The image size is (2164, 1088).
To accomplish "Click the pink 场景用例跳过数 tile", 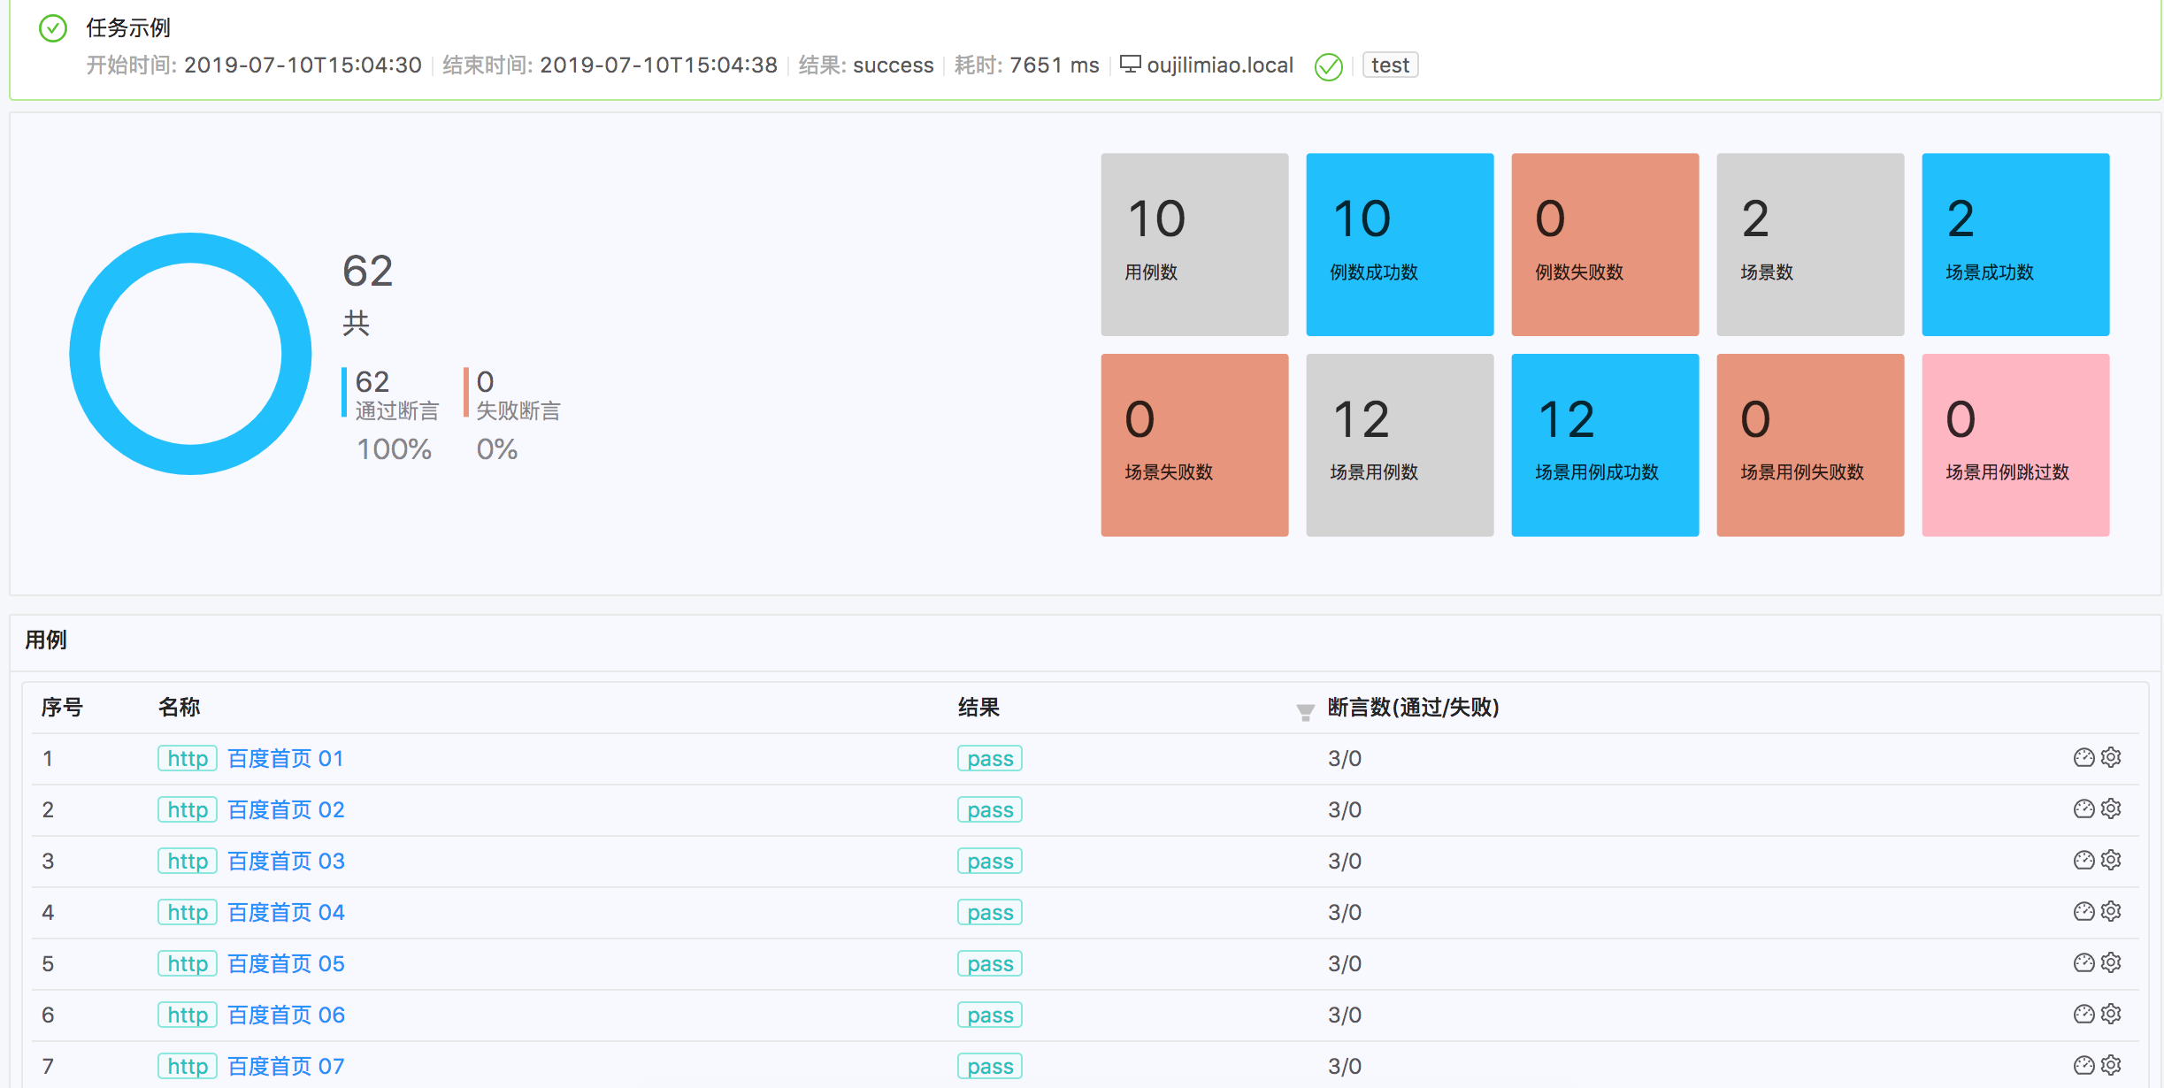I will [2015, 445].
